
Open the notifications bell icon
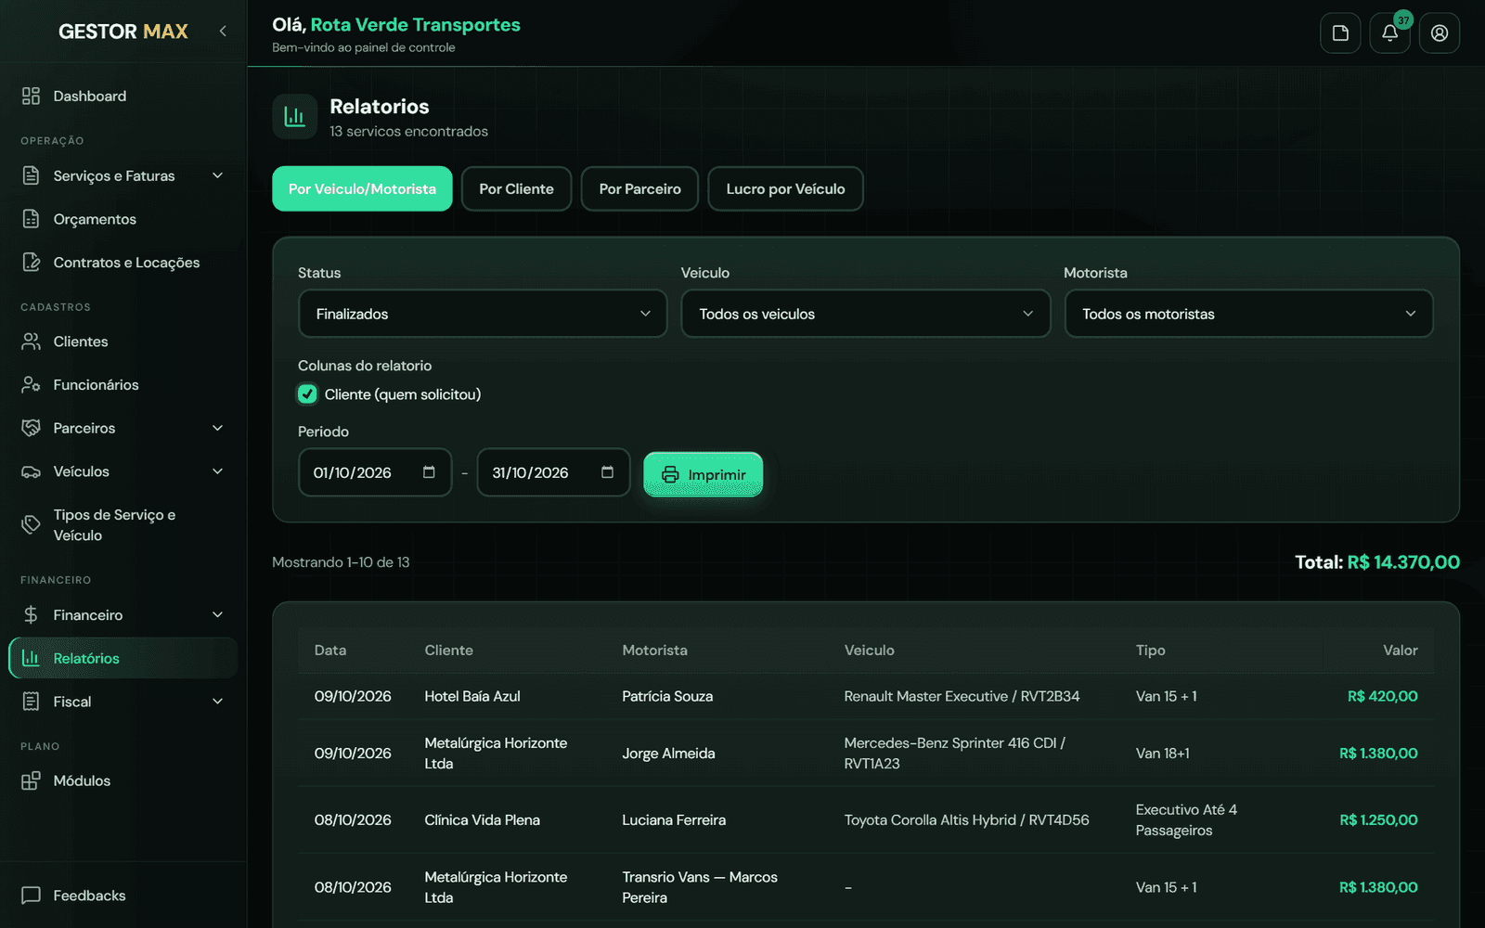coord(1389,33)
